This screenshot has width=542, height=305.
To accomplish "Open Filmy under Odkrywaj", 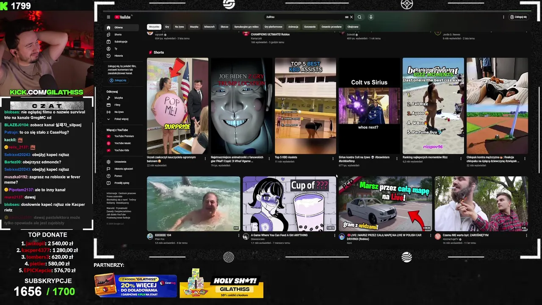I will (122, 105).
